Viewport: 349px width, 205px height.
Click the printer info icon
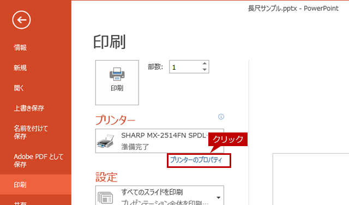click(221, 117)
